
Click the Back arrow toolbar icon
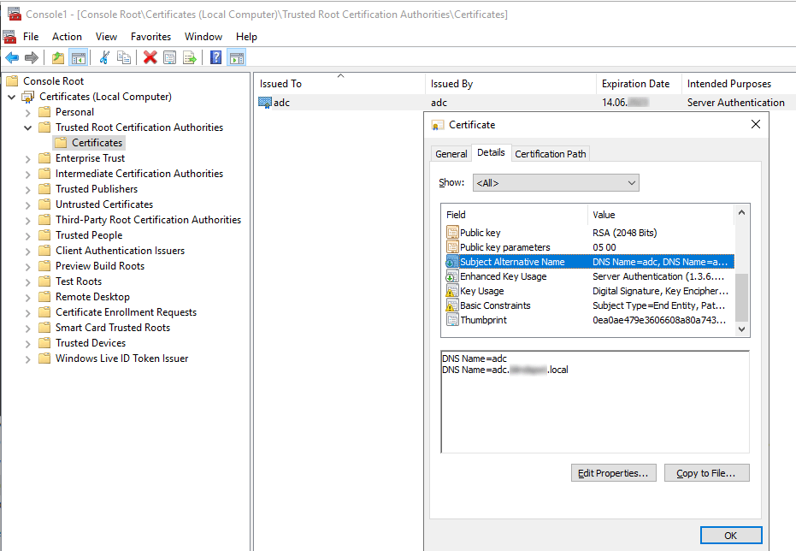click(x=12, y=58)
